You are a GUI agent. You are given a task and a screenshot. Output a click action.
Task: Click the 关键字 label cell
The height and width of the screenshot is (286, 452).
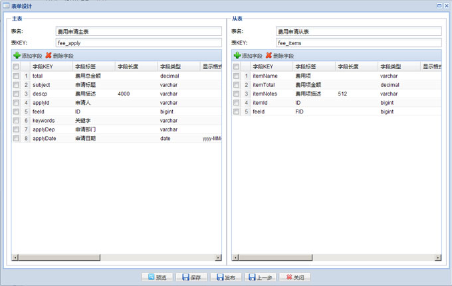click(94, 120)
